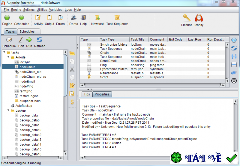Viewport: 240px width, 166px height.
Task: Collapse the root tasks folder
Action: [4, 52]
